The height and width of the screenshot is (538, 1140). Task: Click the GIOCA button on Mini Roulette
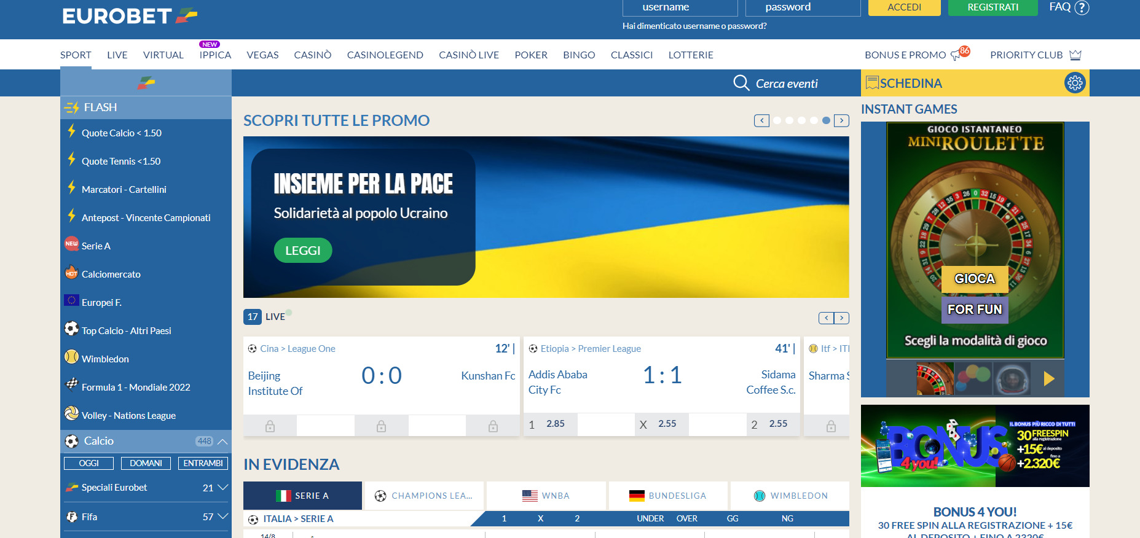click(x=975, y=279)
